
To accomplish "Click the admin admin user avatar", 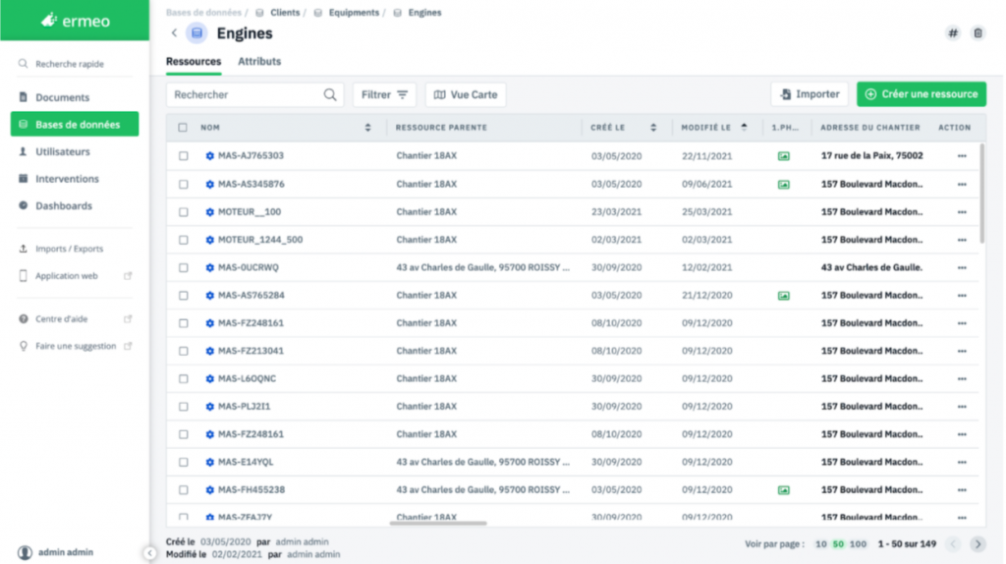I will click(25, 552).
